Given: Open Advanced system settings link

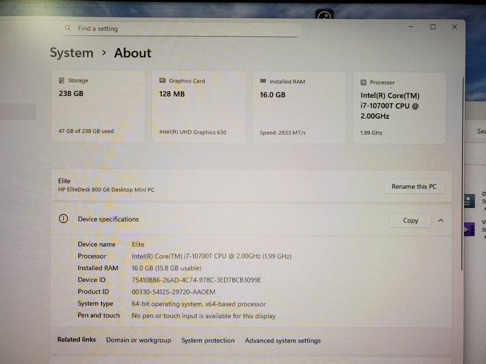Looking at the screenshot, I should tap(283, 341).
